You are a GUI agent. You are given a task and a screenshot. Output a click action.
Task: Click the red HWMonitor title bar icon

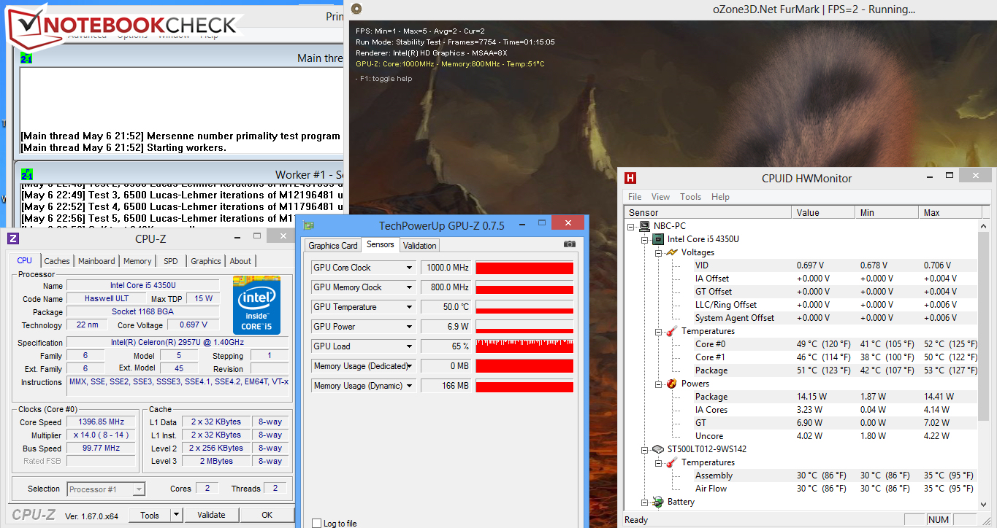pyautogui.click(x=630, y=178)
